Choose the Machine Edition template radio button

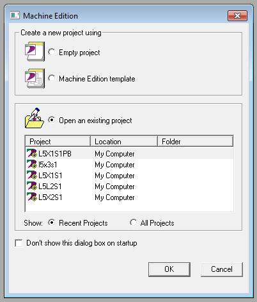coord(51,78)
